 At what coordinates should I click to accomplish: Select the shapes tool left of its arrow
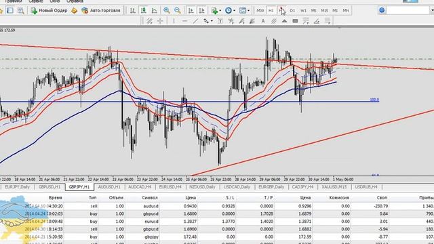206,21
